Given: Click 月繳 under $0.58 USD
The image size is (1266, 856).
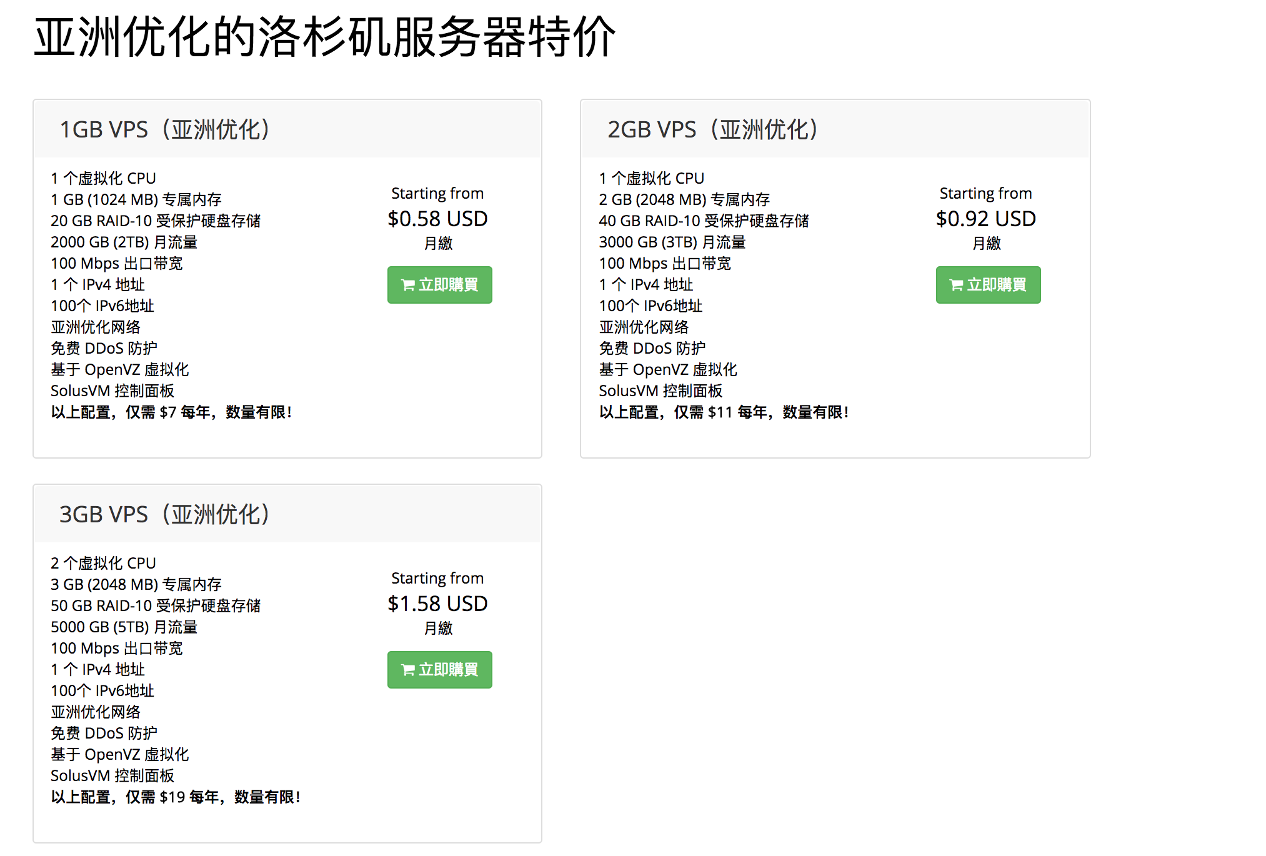Looking at the screenshot, I should 438,244.
